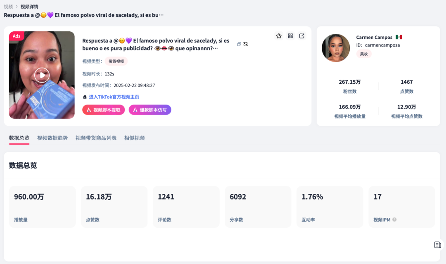Open the floating document icon at bottom right

(437, 245)
